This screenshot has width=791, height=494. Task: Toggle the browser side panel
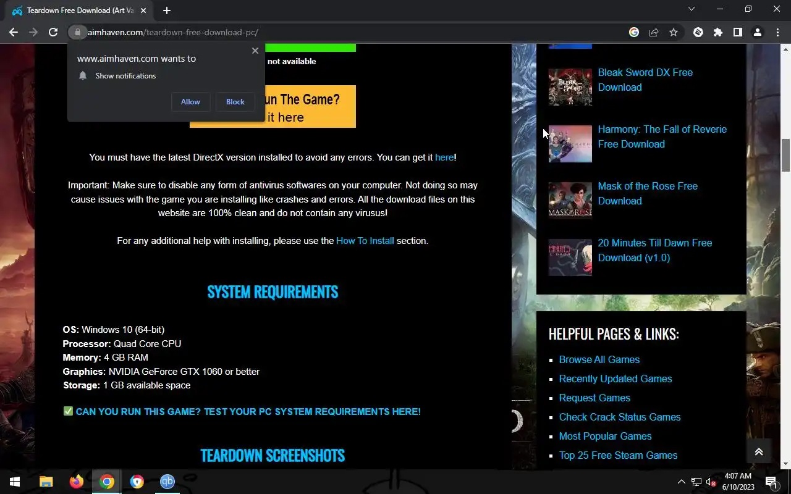(738, 32)
